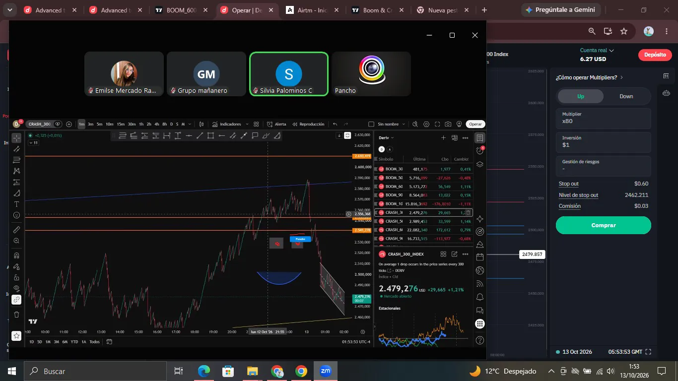Select the ruler measure tool
678x381 pixels.
(x=16, y=230)
